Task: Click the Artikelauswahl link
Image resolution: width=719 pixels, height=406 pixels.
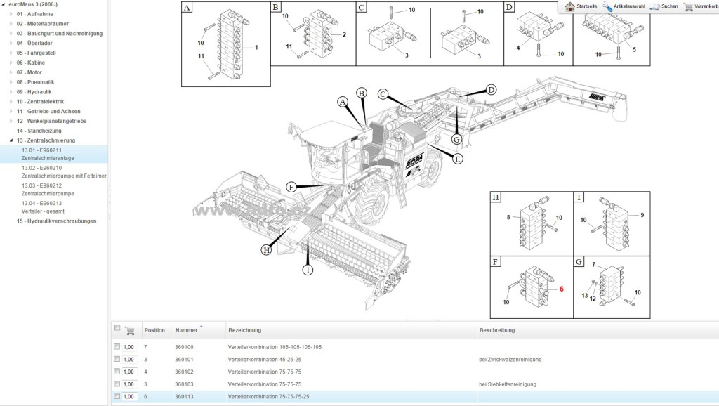Action: click(629, 6)
